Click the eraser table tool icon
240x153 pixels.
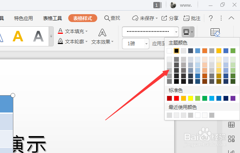tap(215, 32)
